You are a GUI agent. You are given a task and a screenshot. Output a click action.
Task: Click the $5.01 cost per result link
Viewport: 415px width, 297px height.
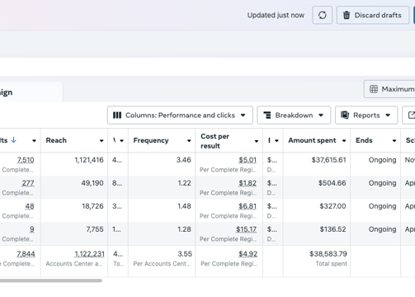tap(248, 160)
